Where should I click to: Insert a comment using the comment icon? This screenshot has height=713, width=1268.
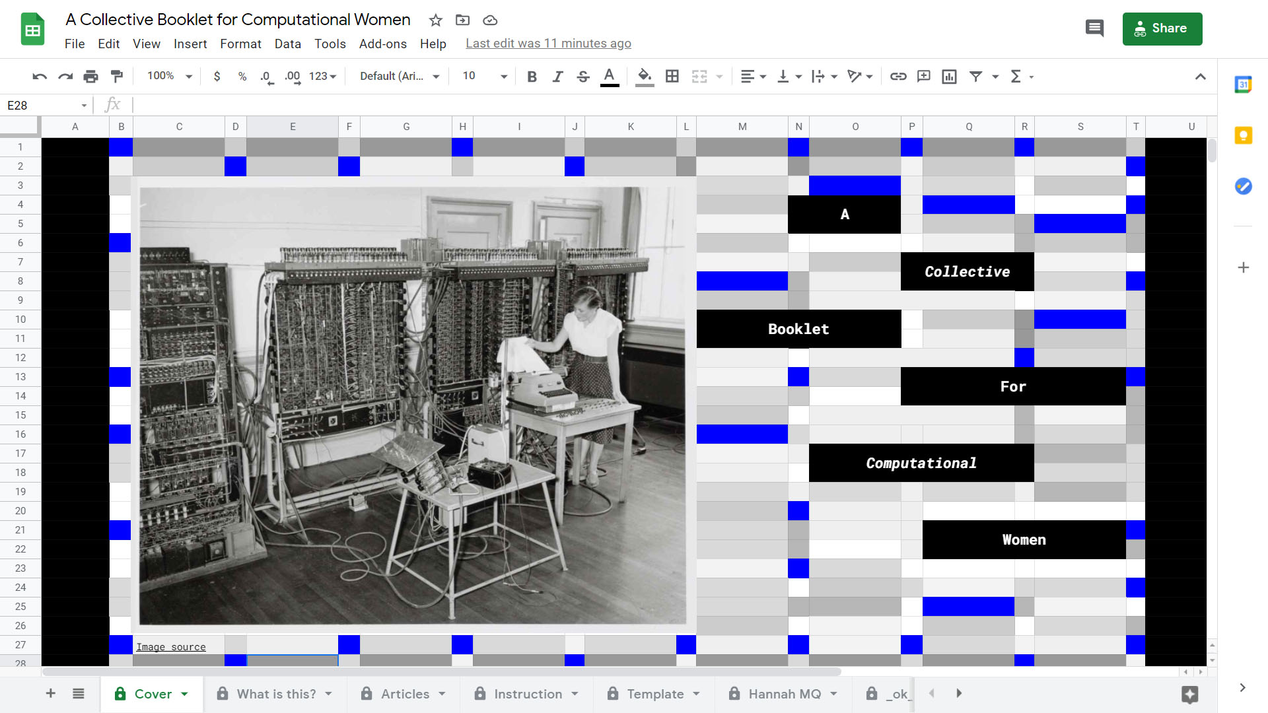[923, 76]
